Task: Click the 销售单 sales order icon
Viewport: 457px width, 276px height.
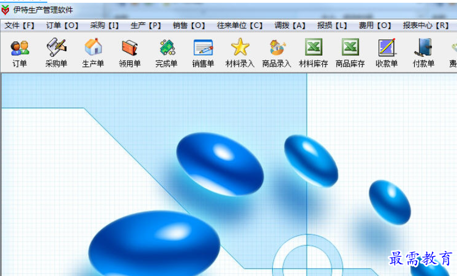Action: [203, 47]
